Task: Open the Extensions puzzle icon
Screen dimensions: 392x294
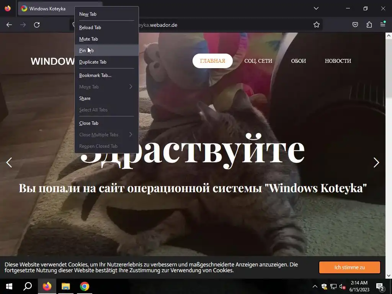Action: pos(369,24)
